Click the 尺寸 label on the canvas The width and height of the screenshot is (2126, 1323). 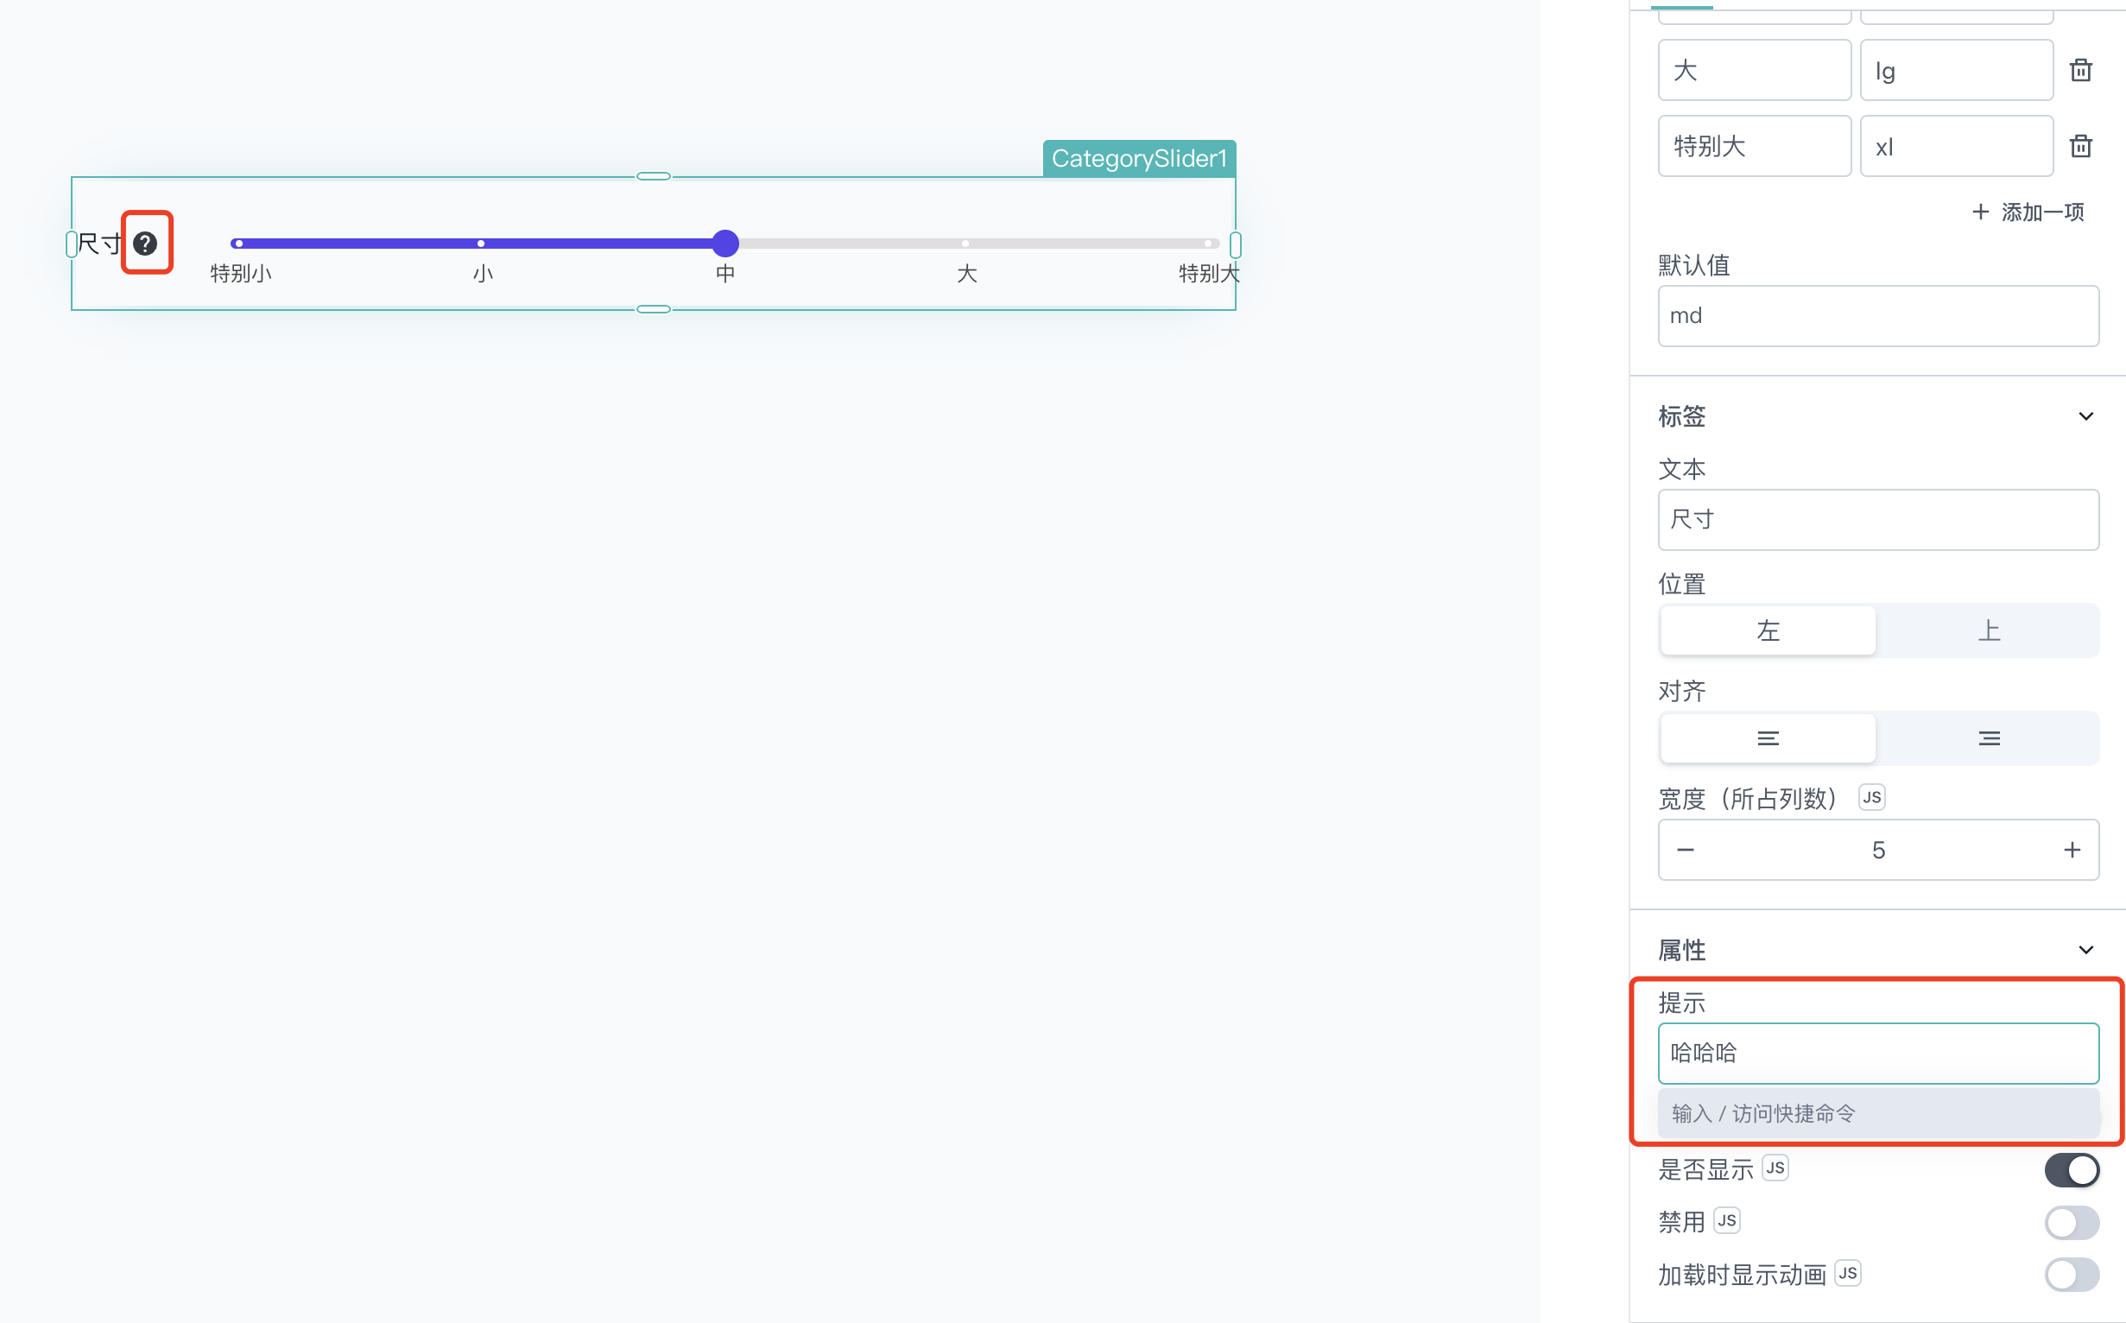(100, 244)
